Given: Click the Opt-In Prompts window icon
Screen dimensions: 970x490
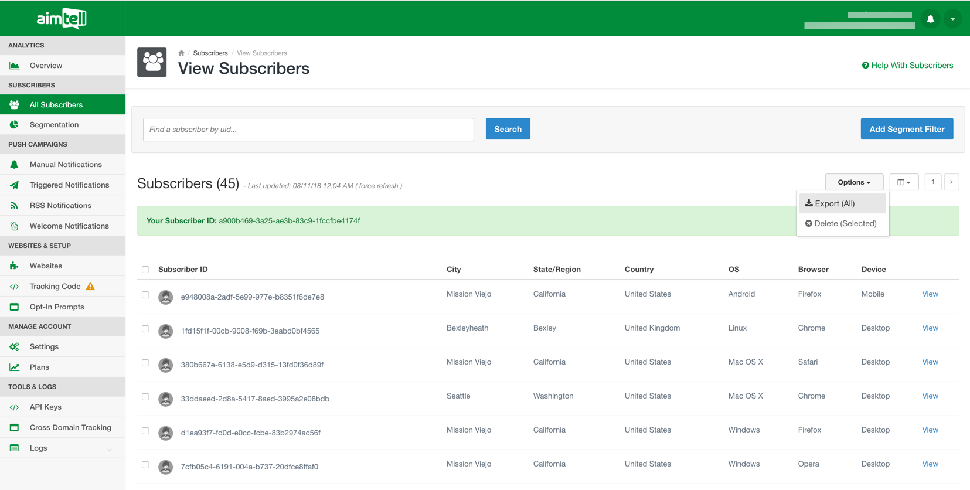Looking at the screenshot, I should point(14,307).
